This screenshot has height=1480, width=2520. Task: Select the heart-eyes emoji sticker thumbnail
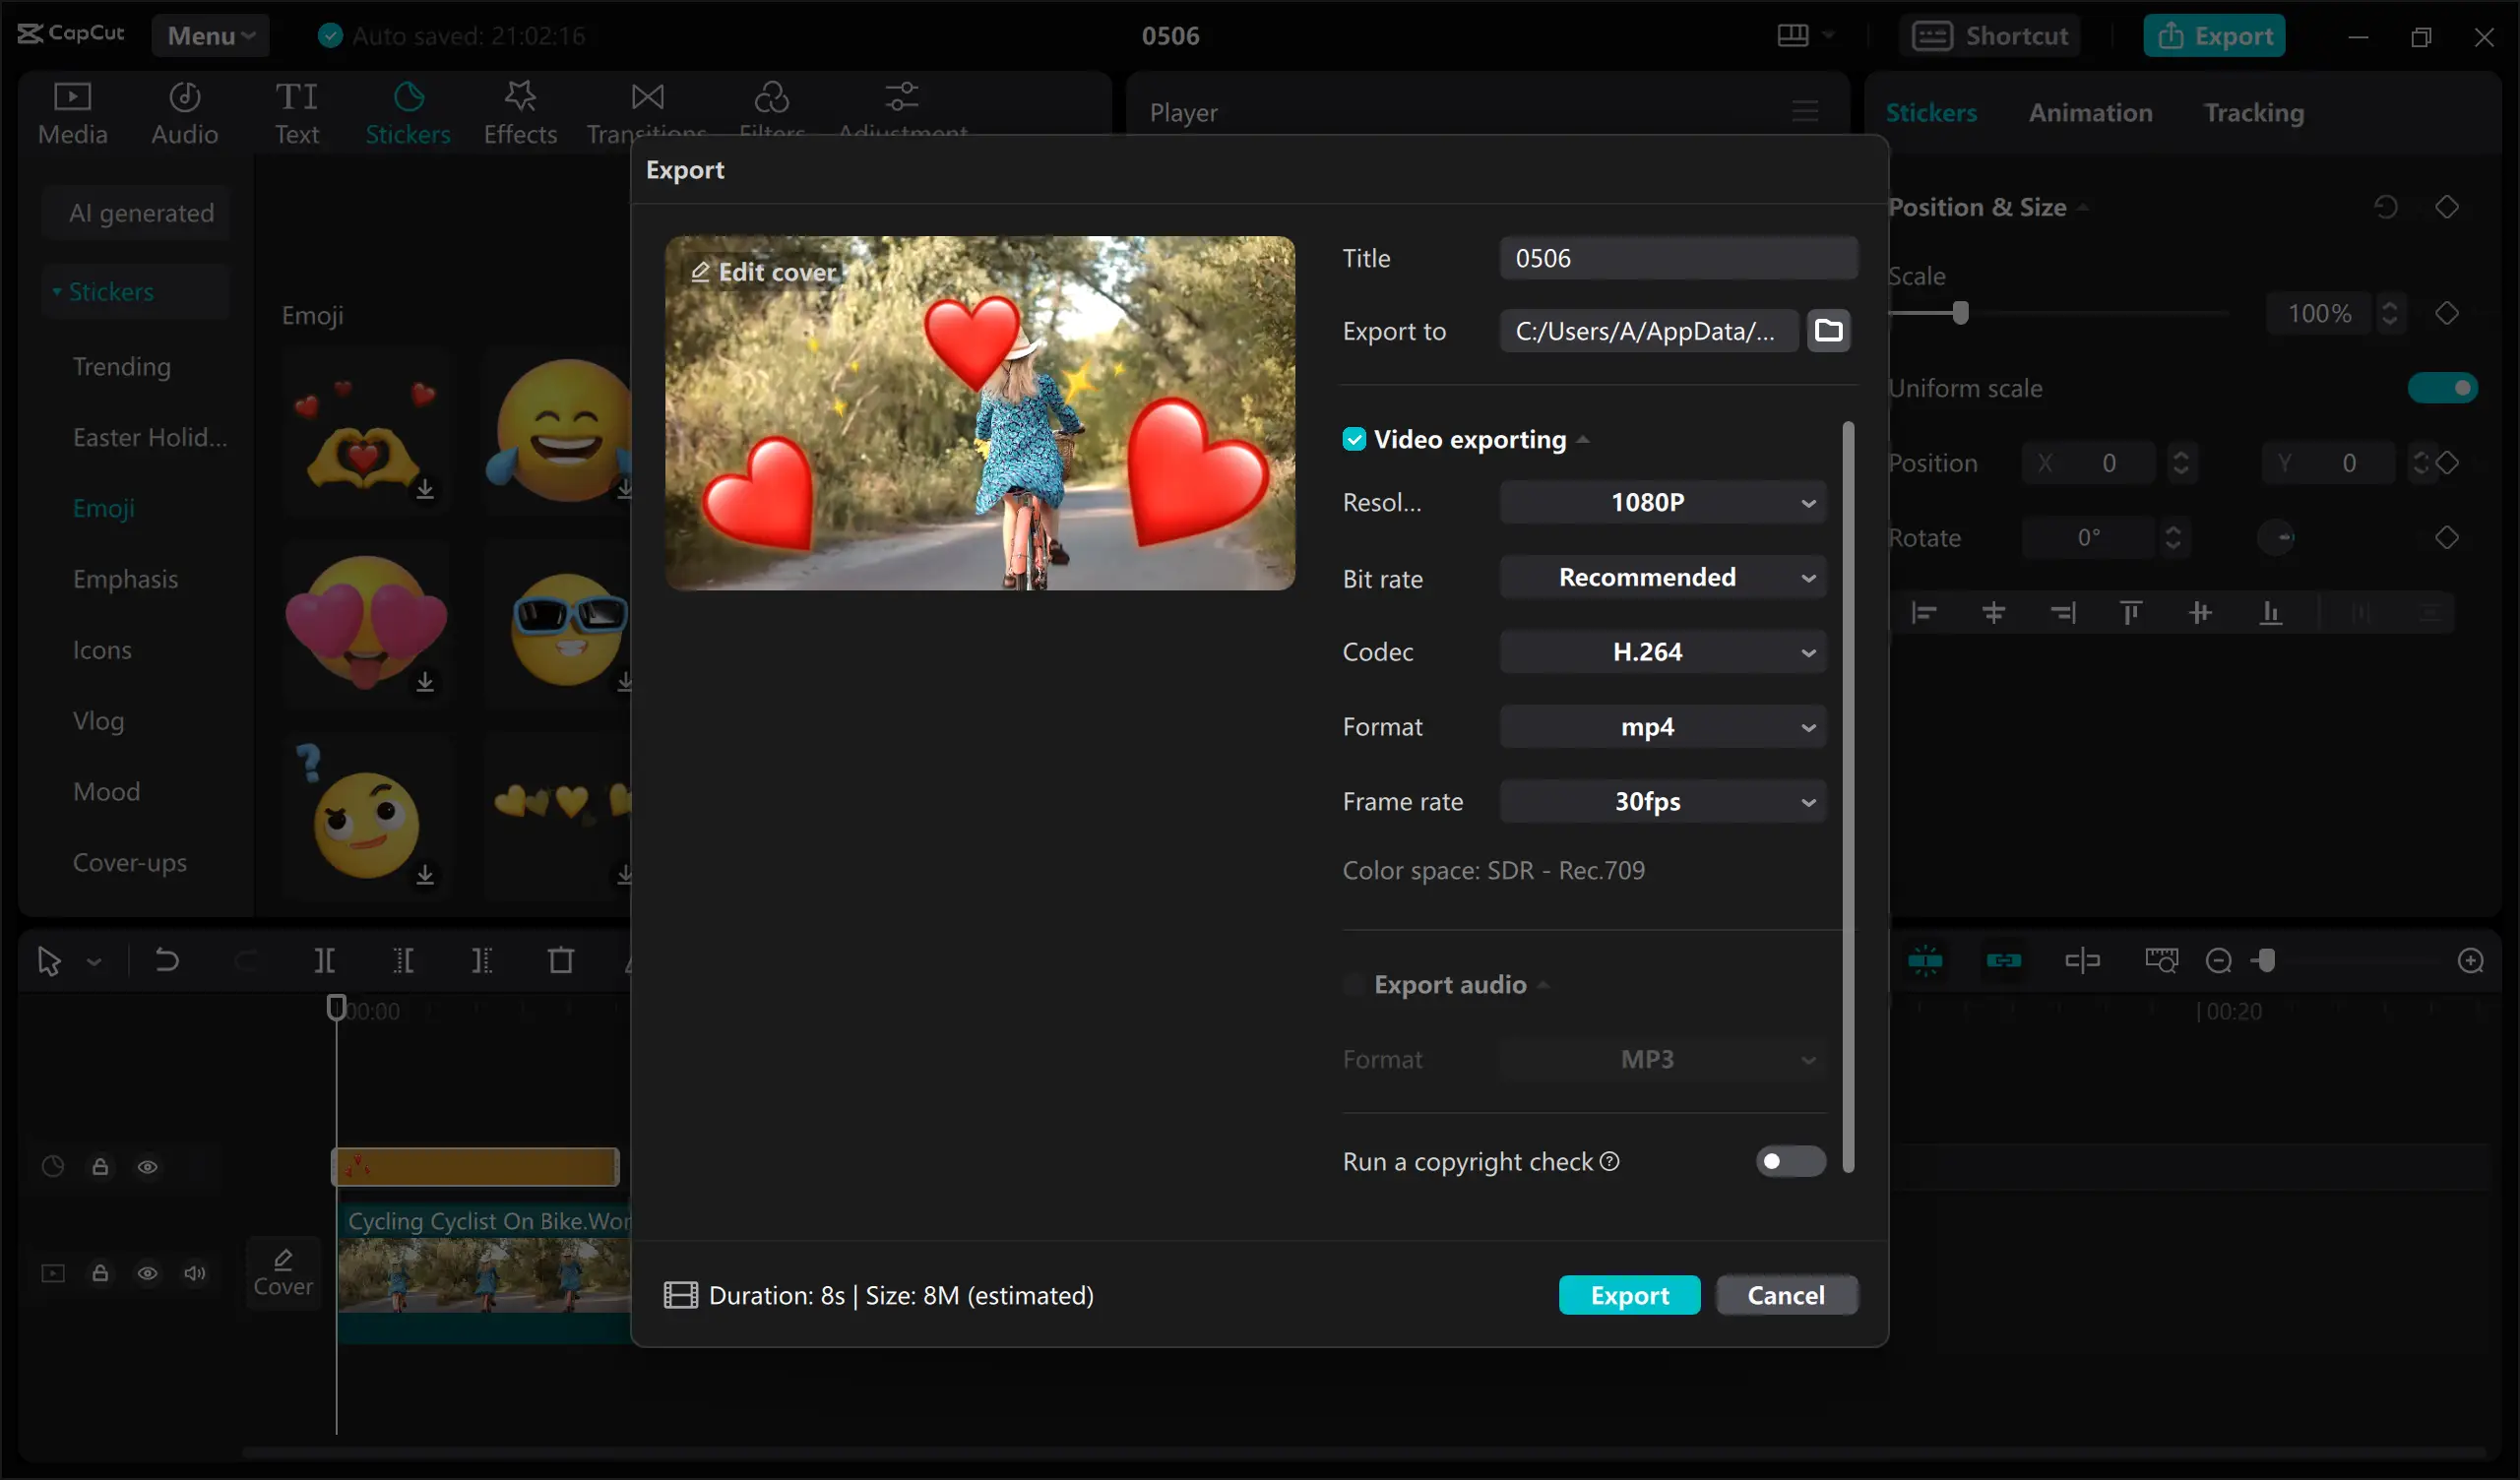366,622
